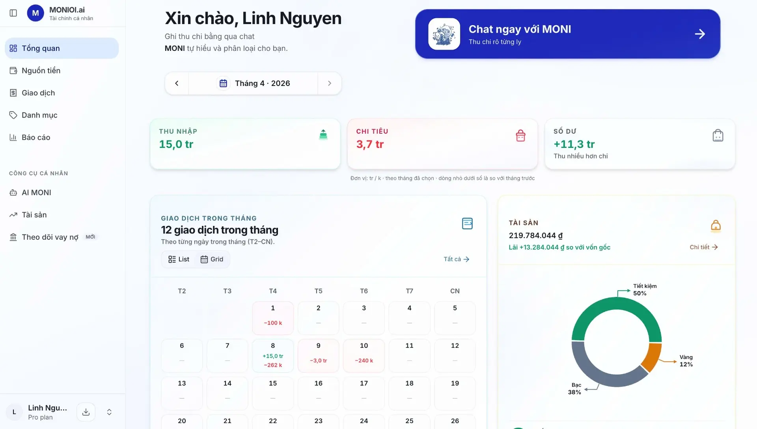Select calendar day 19
Viewport: 757px width, 429px height.
coord(455,394)
